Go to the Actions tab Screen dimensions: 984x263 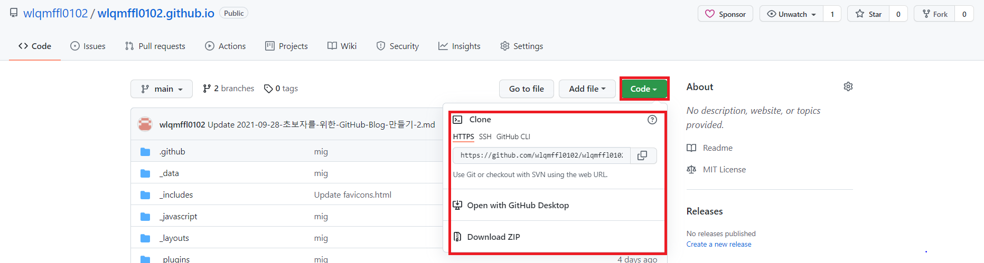coord(226,46)
